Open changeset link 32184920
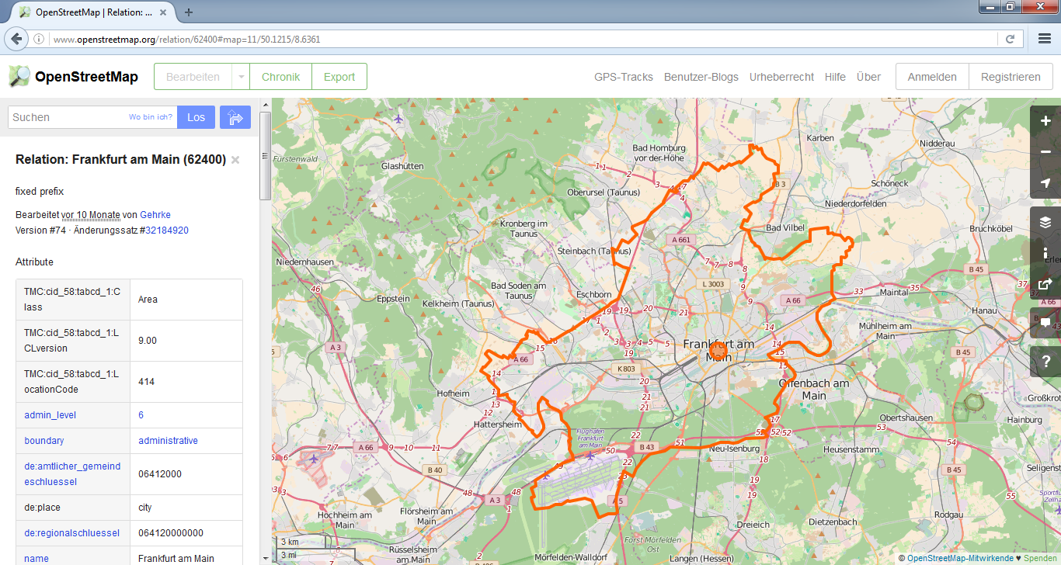This screenshot has height=565, width=1061. 167,231
